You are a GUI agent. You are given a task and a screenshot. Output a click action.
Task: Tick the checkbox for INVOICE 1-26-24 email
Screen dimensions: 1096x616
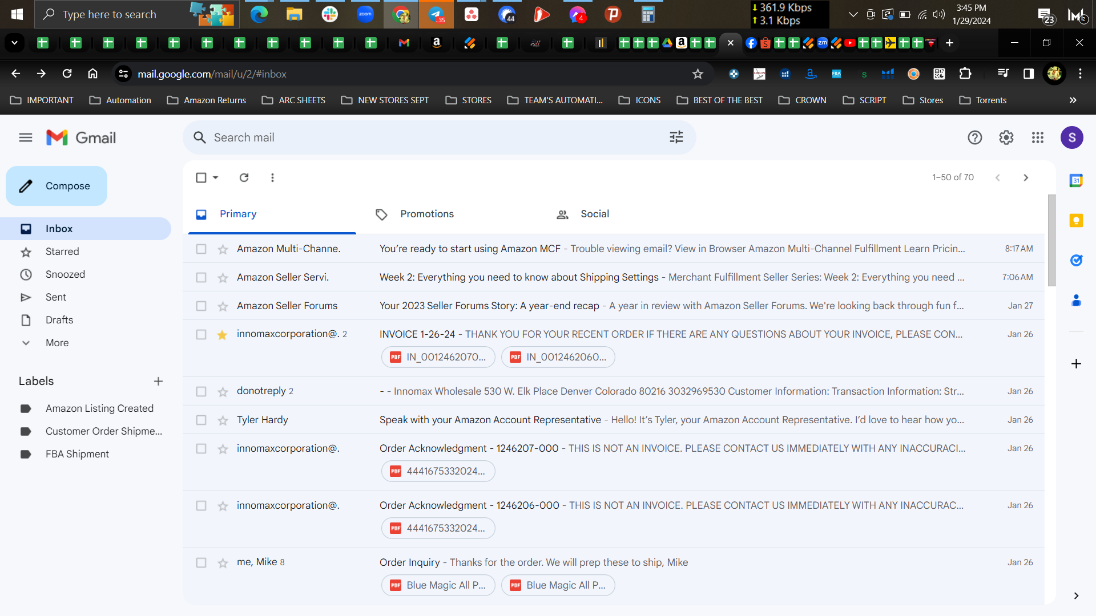(201, 334)
